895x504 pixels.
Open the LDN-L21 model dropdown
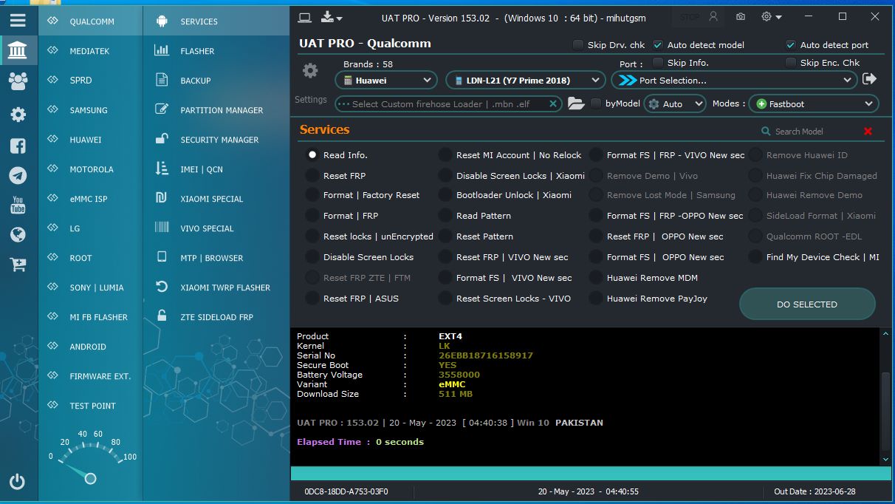[525, 80]
